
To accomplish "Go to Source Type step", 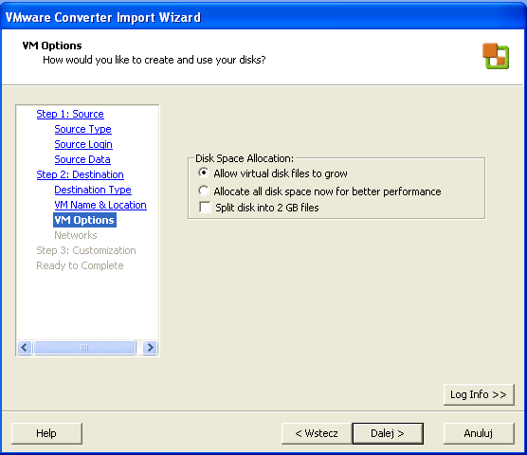I will coord(82,129).
